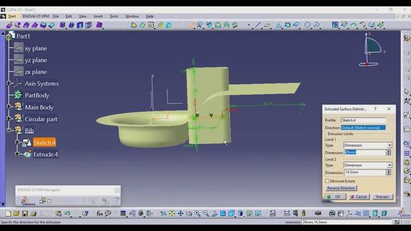
Task: Click the Save floppy disk icon
Action: [x=24, y=214]
